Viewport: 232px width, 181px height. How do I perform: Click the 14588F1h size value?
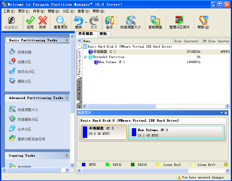(194, 62)
